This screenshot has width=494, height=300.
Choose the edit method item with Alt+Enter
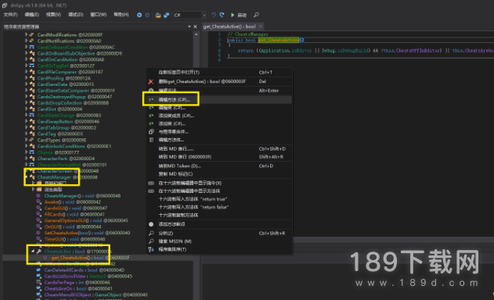click(219, 91)
